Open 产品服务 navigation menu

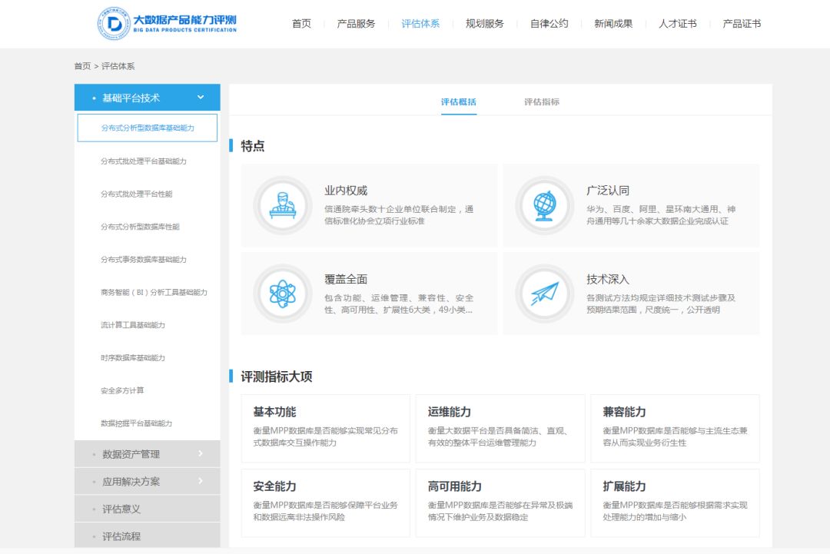(357, 24)
